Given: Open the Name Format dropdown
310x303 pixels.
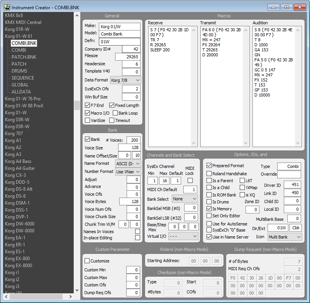Looking at the screenshot, I should click(128, 164).
